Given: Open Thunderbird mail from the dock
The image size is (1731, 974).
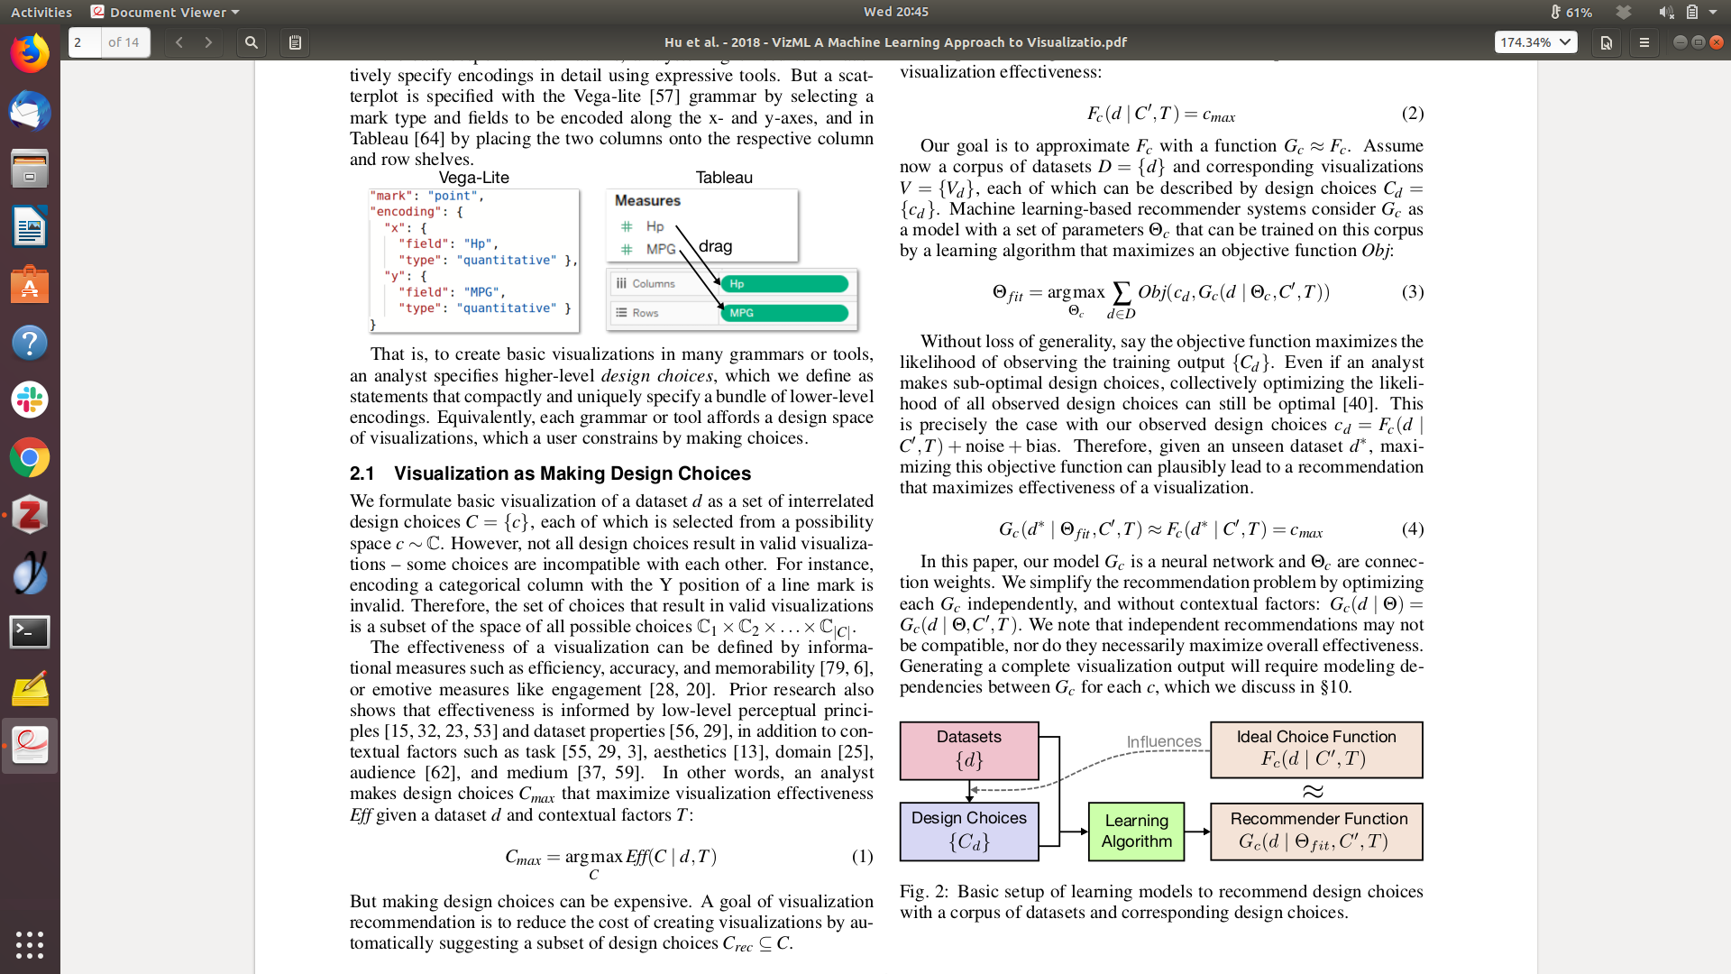Looking at the screenshot, I should pyautogui.click(x=30, y=112).
